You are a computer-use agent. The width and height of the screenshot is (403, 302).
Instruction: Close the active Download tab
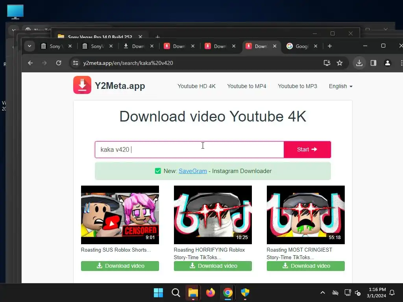274,46
